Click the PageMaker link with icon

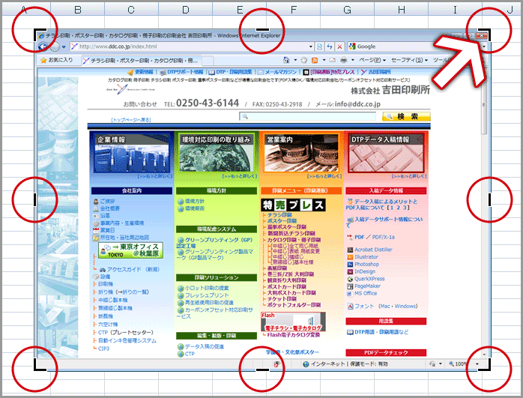tap(364, 286)
